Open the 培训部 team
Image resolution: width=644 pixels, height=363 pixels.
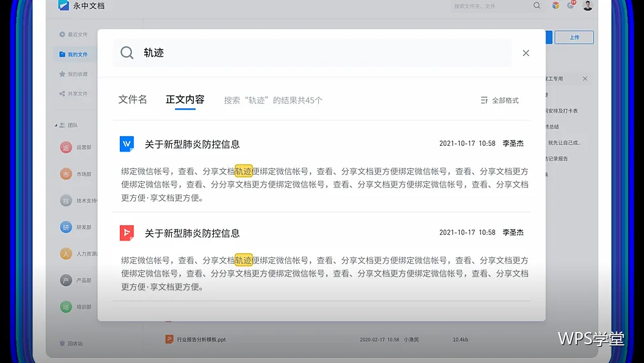tap(76, 307)
